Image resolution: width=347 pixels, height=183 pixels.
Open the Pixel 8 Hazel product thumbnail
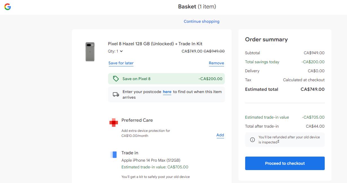(90, 52)
